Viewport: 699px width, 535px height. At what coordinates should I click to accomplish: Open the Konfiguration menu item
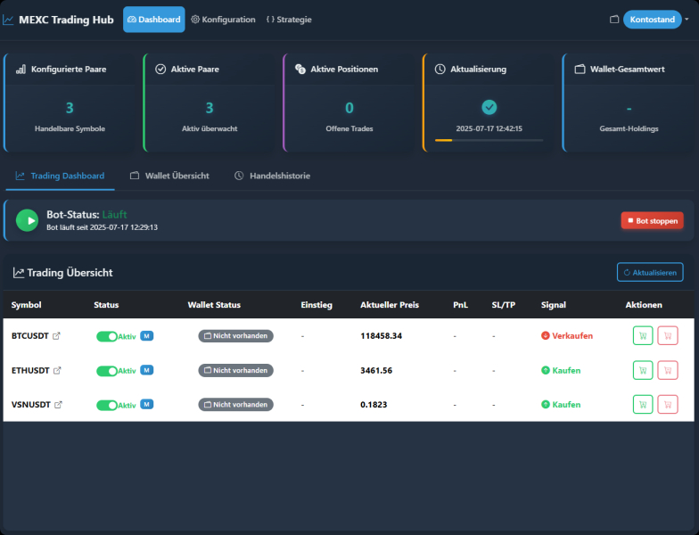click(223, 20)
